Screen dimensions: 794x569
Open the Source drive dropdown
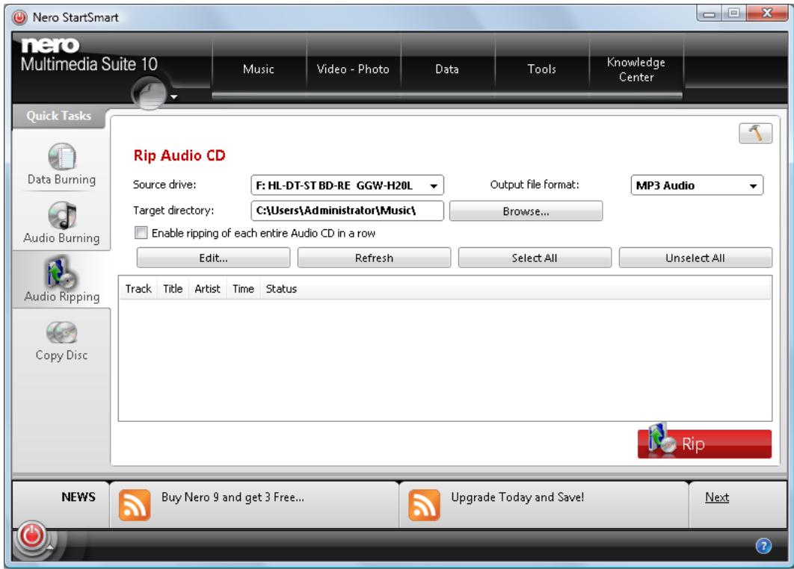pos(347,186)
